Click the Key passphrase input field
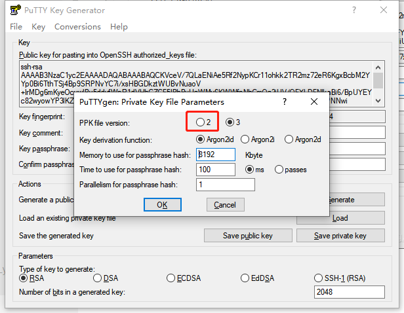Image resolution: width=404 pixels, height=313 pixels. click(x=357, y=149)
